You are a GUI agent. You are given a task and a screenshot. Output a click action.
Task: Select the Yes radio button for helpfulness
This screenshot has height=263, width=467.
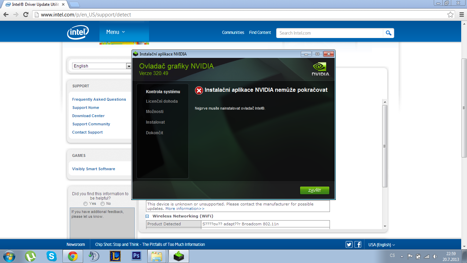coord(85,204)
